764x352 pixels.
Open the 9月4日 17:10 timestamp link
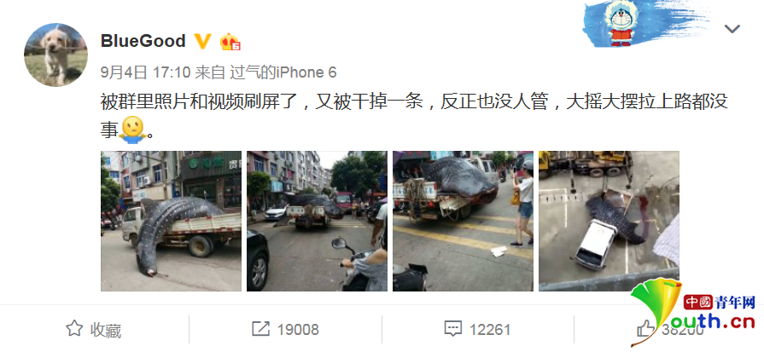coord(145,73)
